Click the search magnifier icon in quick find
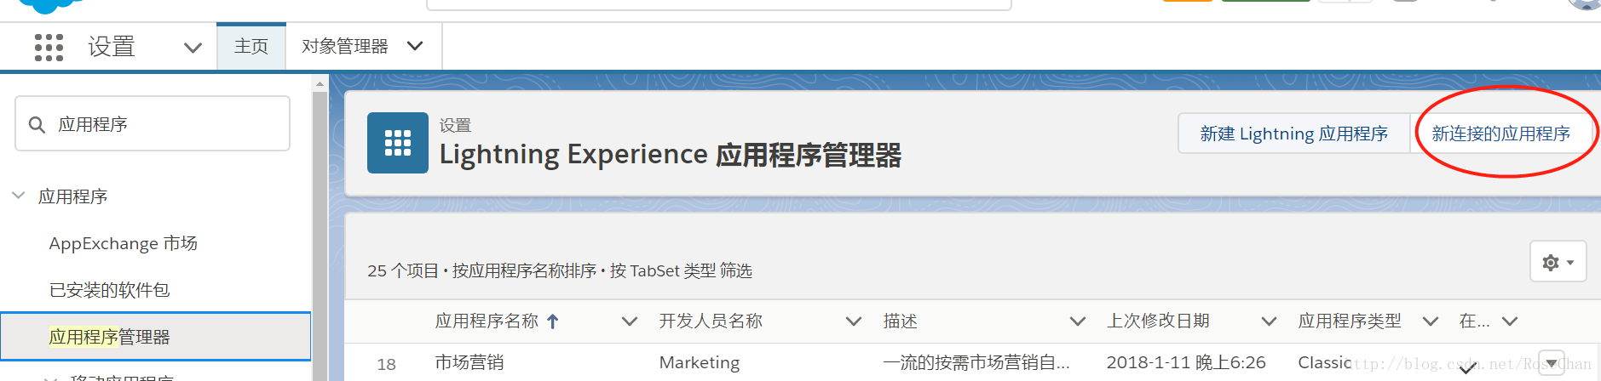This screenshot has height=381, width=1601. [37, 125]
